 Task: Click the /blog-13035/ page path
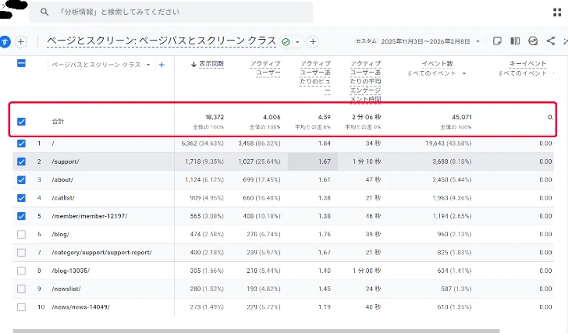click(71, 271)
